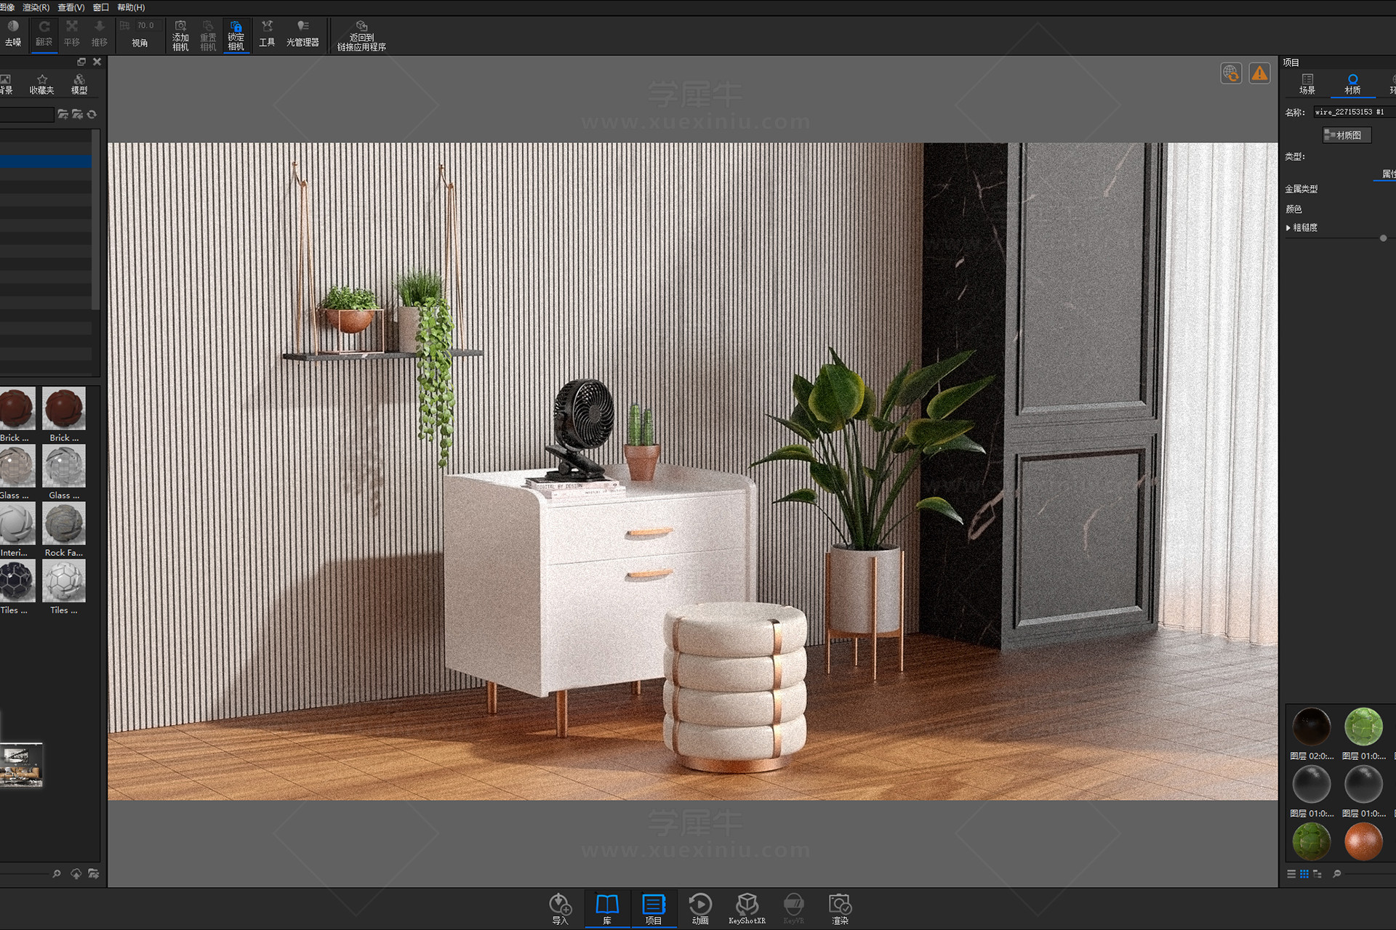Image resolution: width=1396 pixels, height=930 pixels.
Task: Select the dark Tiles texture thumbnail
Action: pyautogui.click(x=16, y=581)
